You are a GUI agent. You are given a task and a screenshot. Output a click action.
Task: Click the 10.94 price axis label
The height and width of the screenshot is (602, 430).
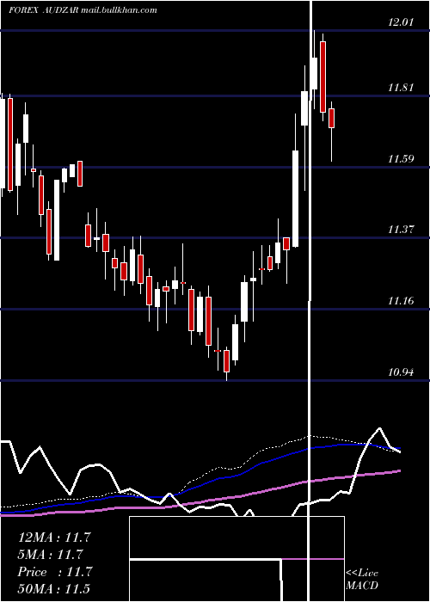pos(401,372)
